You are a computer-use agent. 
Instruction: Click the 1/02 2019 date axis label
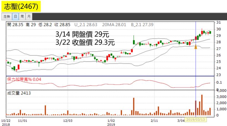111,122
